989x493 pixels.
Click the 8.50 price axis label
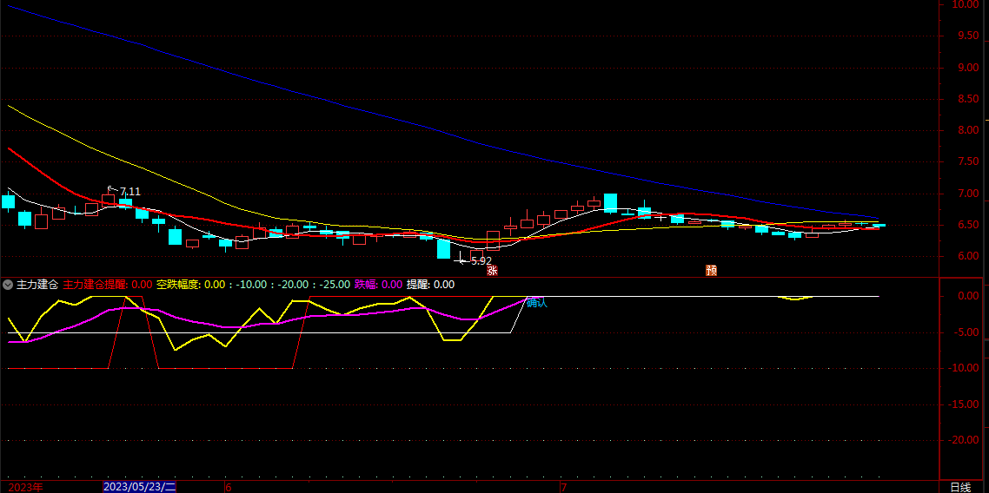(x=968, y=100)
